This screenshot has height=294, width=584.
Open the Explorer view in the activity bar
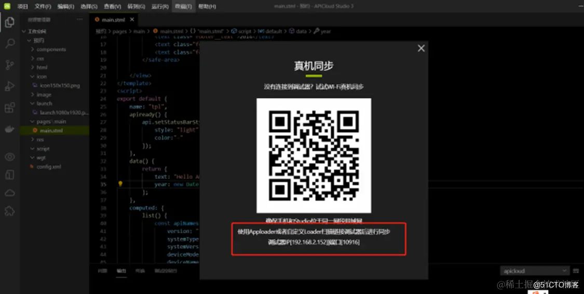point(10,22)
